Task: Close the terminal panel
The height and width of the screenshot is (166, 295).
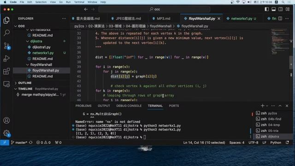Action: click(287, 106)
